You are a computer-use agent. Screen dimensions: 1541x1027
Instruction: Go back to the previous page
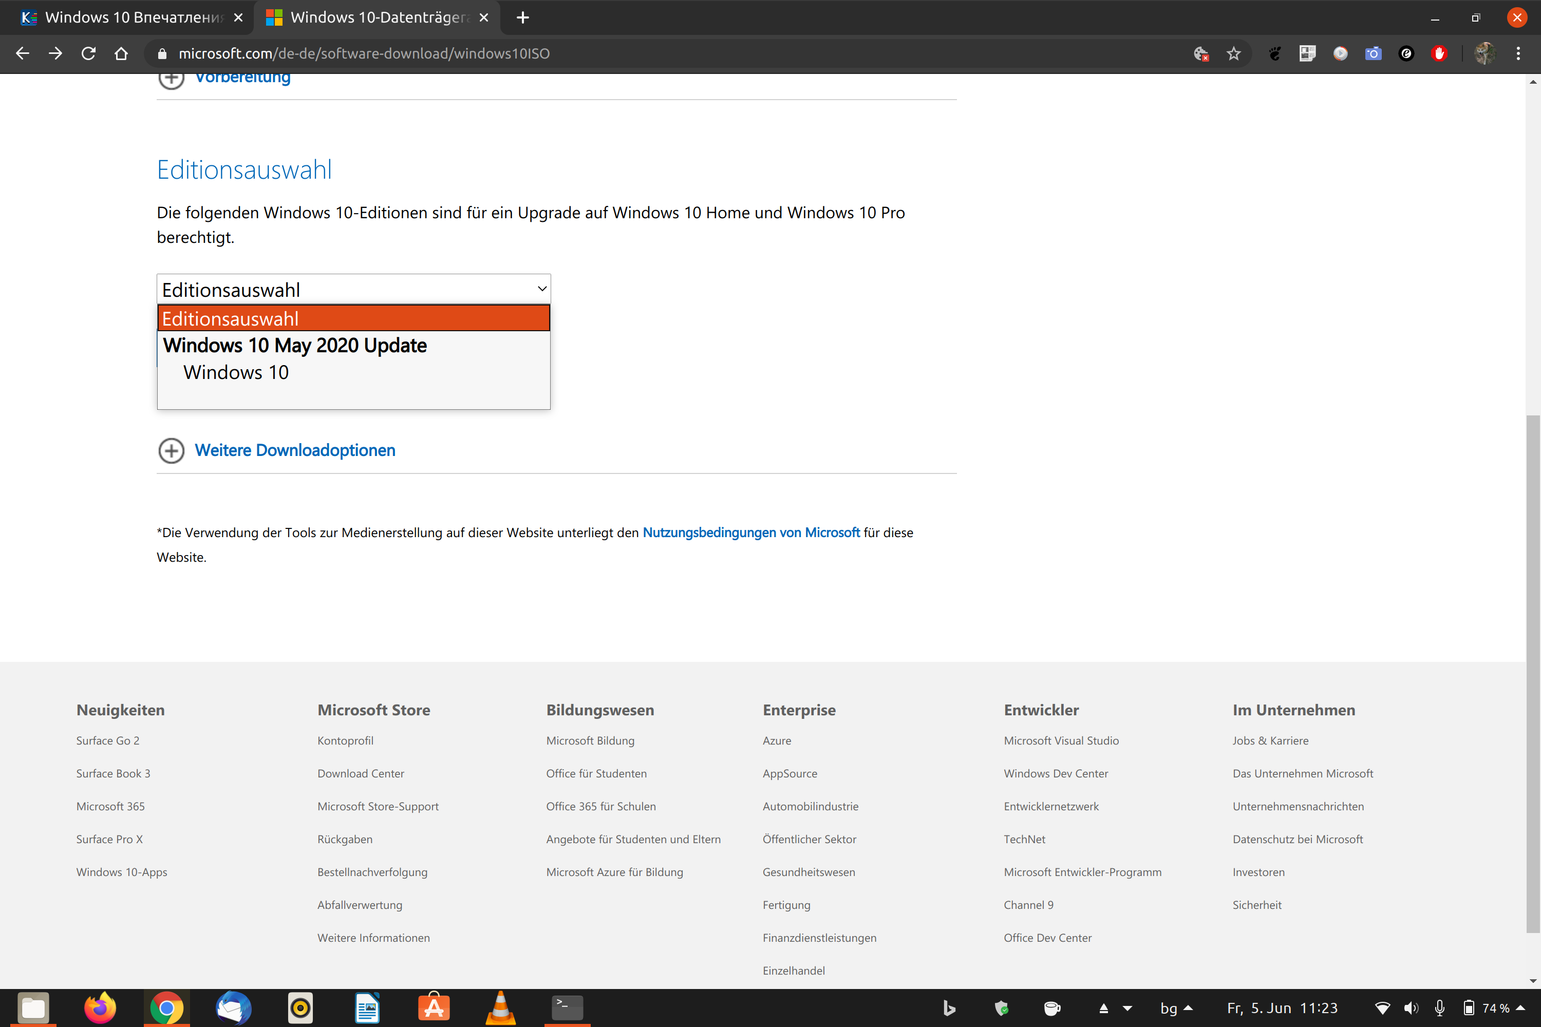[x=22, y=54]
